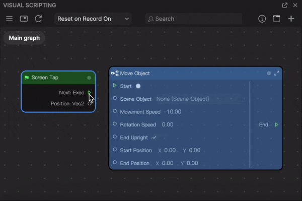Click the Movement Speed input port
Image resolution: width=302 pixels, height=201 pixels.
click(x=115, y=111)
